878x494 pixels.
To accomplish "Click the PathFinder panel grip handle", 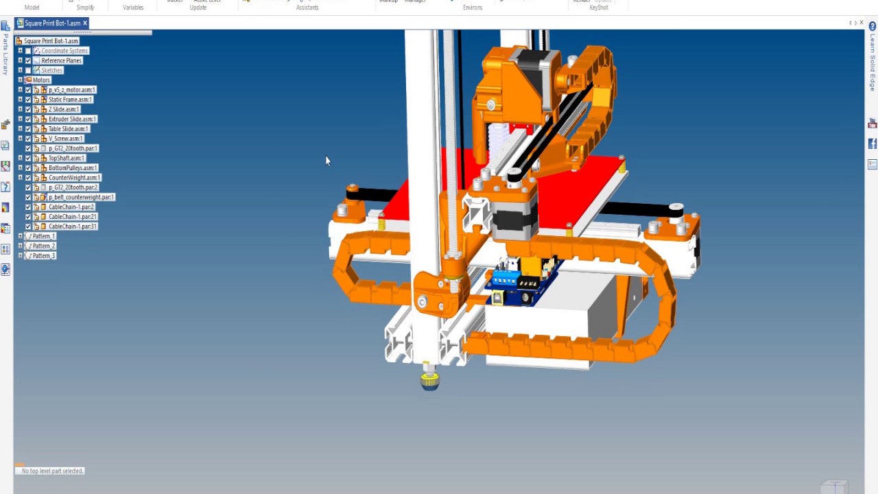I will [x=82, y=32].
